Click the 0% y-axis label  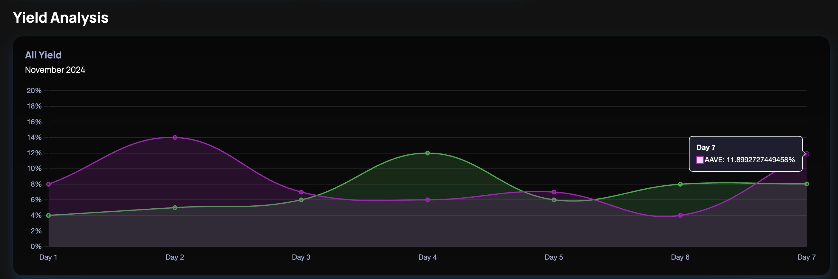(36, 247)
